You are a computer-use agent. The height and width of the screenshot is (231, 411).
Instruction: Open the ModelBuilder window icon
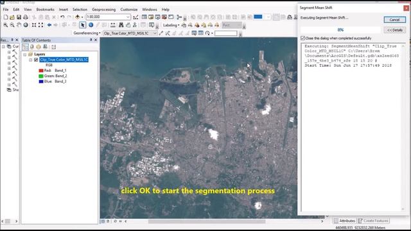coord(179,17)
